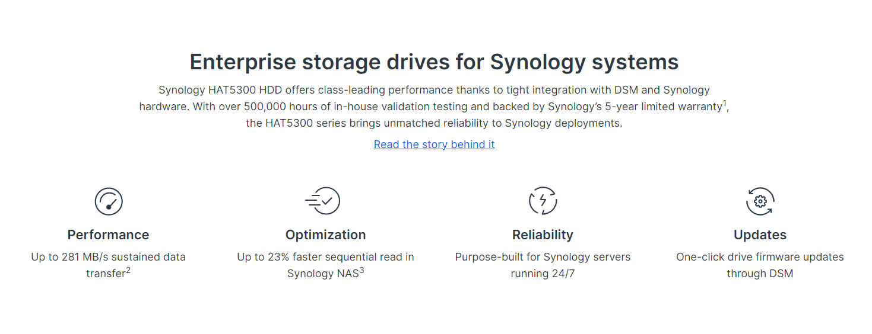Click the Updates gear refresh icon
This screenshot has width=872, height=334.
click(760, 201)
